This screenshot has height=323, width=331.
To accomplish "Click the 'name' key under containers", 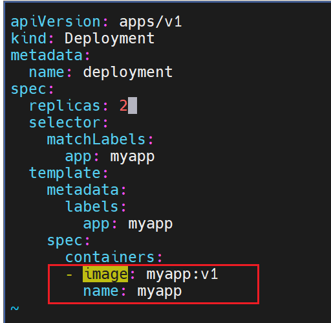I will (x=101, y=291).
